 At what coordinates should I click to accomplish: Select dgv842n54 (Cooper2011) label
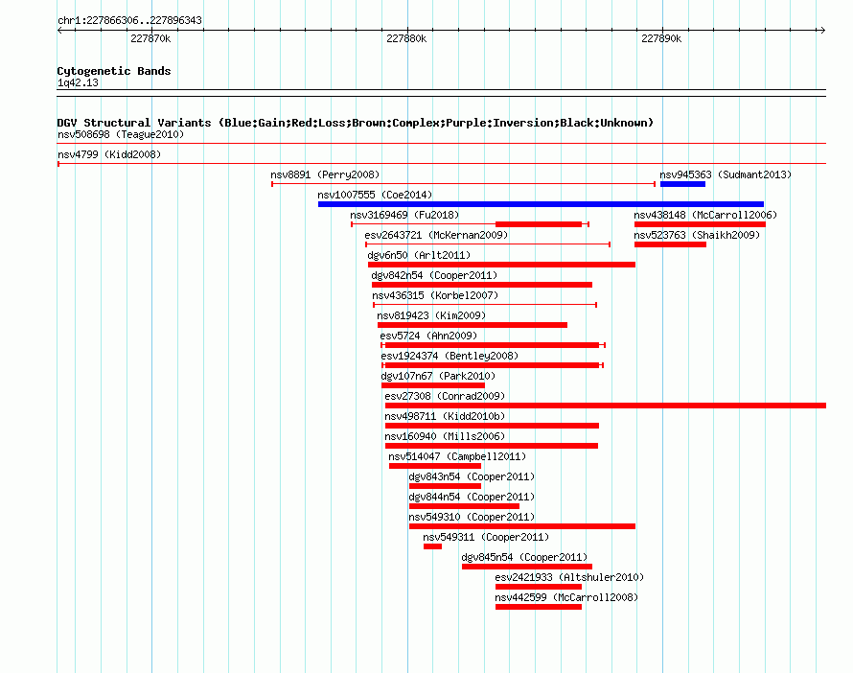[434, 275]
